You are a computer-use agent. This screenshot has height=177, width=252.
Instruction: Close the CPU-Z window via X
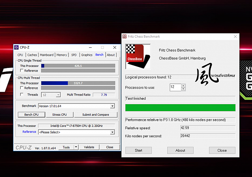coord(114,47)
